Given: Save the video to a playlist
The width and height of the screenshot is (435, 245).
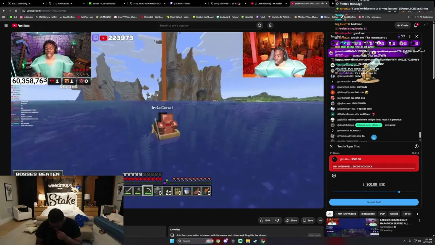Looking at the screenshot, I should (308, 220).
